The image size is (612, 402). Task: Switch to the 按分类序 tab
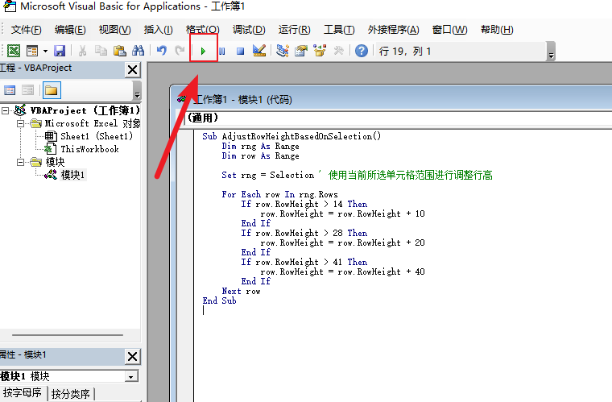point(72,394)
